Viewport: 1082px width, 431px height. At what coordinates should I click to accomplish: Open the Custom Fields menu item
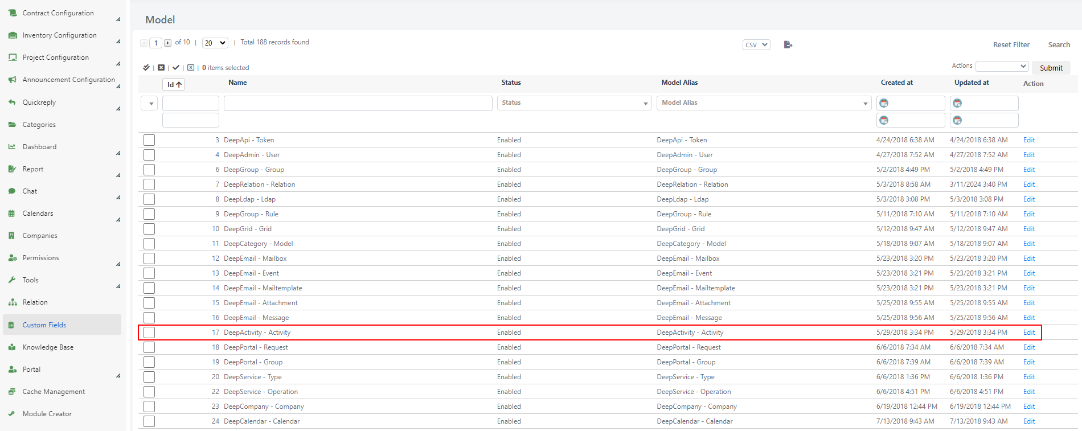62,325
